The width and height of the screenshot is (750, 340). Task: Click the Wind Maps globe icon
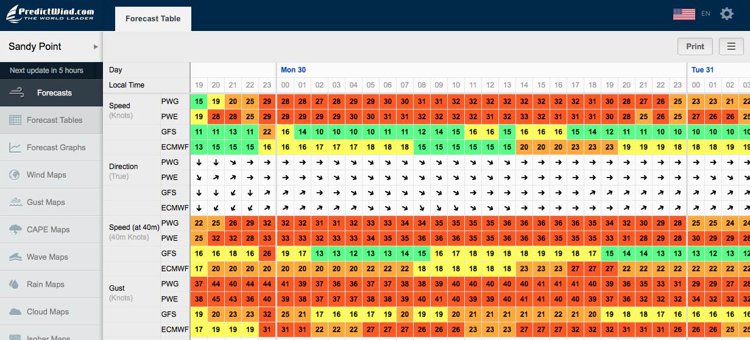pos(16,175)
